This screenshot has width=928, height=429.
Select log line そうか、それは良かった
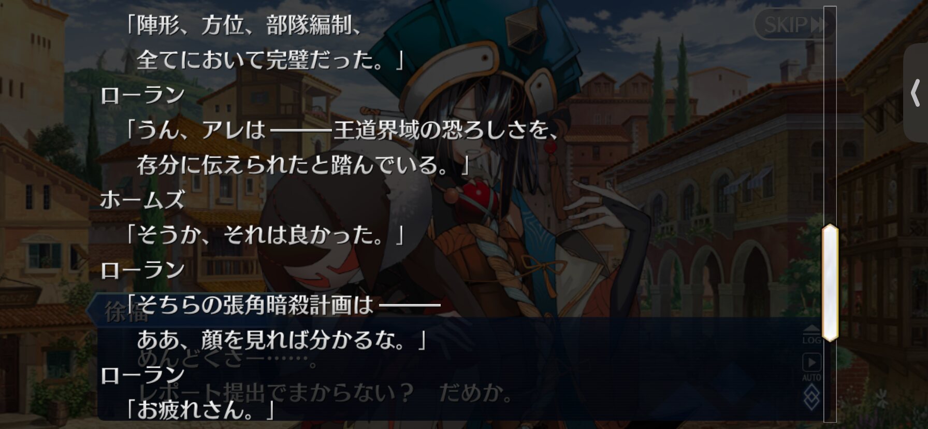[x=265, y=235]
